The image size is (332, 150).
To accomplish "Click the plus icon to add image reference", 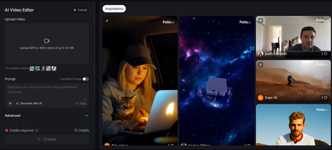I will coord(10,103).
